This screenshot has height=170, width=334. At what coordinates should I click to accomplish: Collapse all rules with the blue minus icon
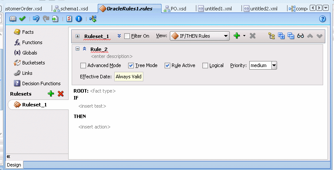pyautogui.click(x=291, y=35)
